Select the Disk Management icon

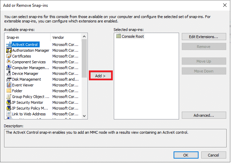click(x=9, y=79)
